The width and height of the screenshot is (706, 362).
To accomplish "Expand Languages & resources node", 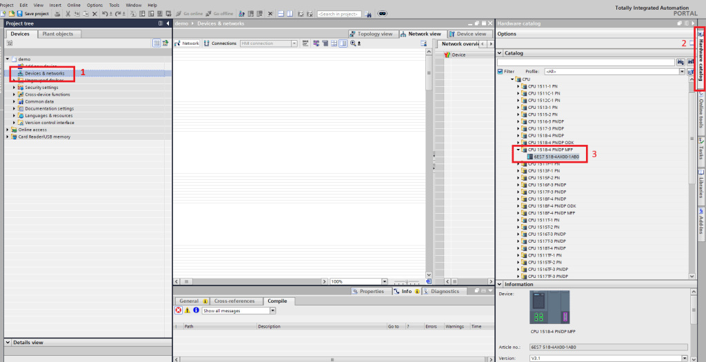I will coord(14,116).
